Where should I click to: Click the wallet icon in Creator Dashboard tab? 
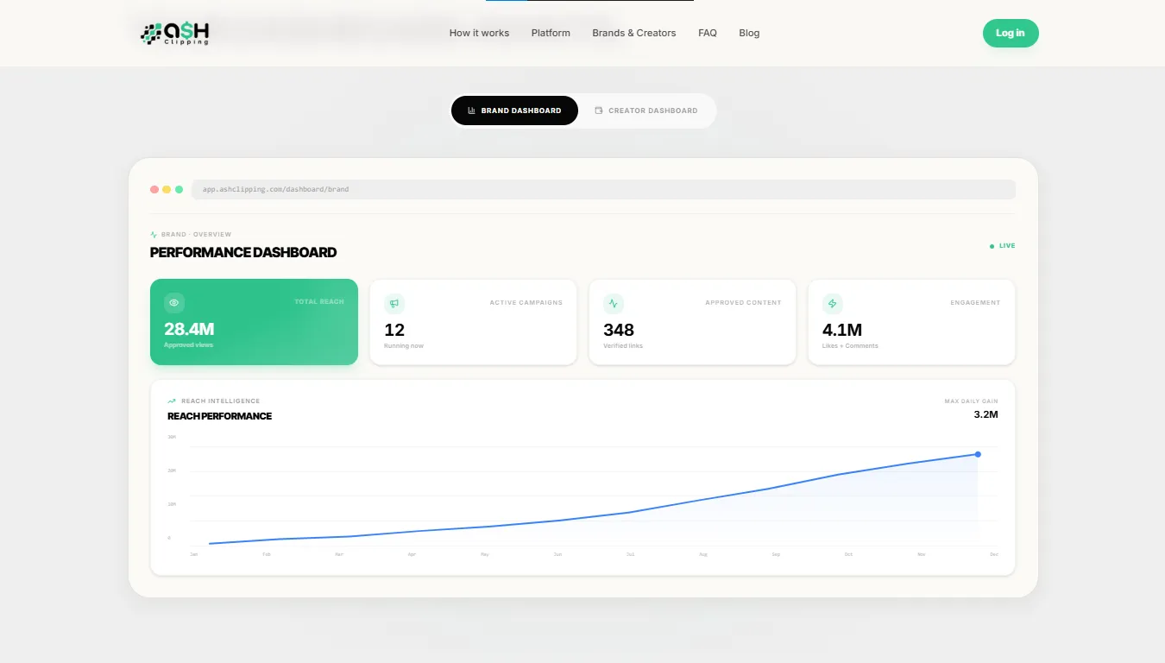point(599,110)
